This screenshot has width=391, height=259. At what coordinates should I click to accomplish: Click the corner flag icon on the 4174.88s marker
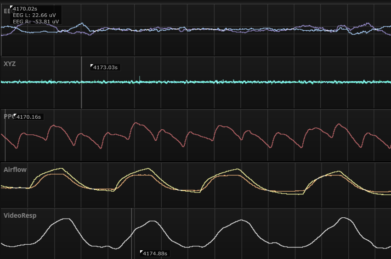pyautogui.click(x=142, y=252)
